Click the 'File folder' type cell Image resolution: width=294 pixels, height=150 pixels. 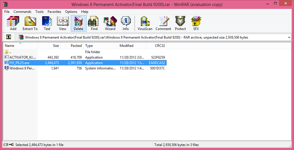point(93,52)
